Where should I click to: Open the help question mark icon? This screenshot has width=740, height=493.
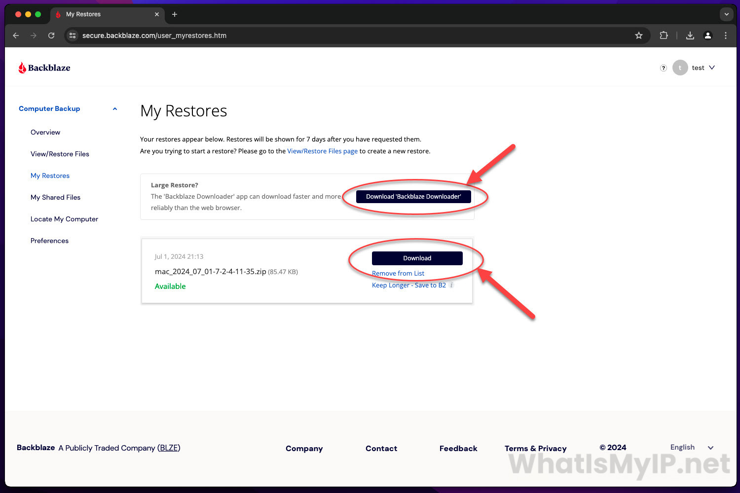pyautogui.click(x=664, y=68)
